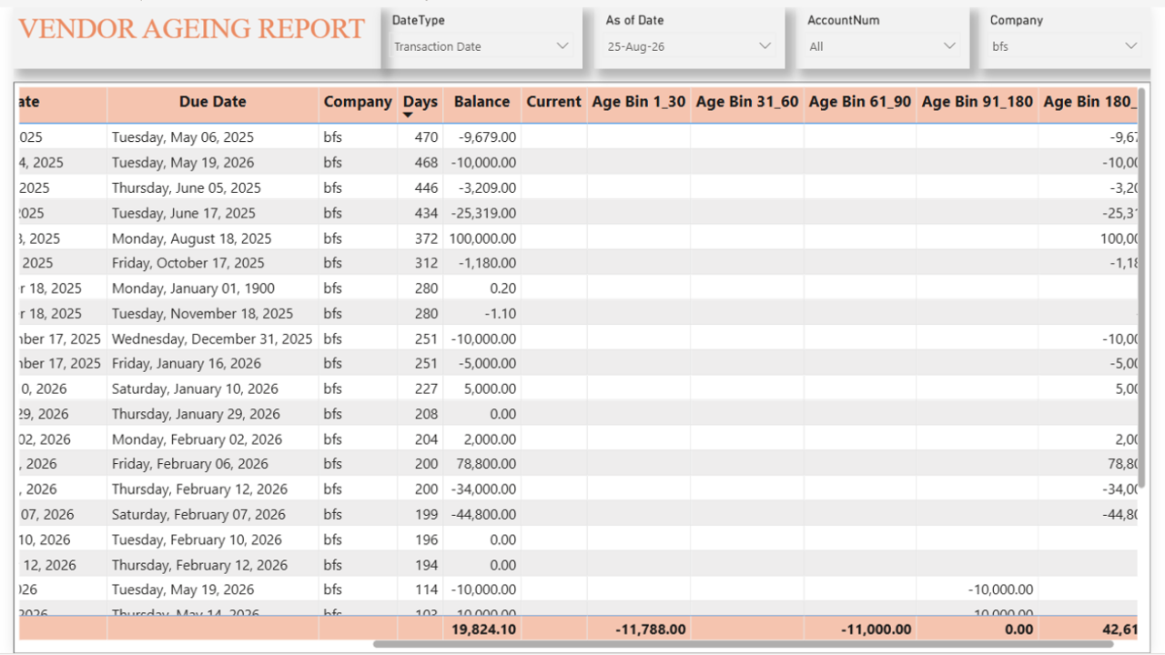Click the Age Bin 31_60 column header
Screen dimensions: 1165x655
point(746,102)
